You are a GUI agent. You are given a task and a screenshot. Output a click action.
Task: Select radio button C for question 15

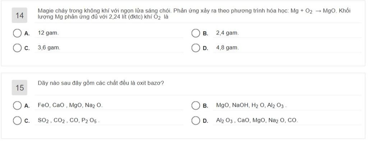17,120
